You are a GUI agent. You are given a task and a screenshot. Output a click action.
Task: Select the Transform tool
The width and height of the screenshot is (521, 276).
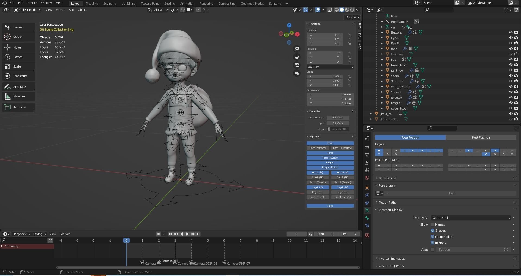18,76
